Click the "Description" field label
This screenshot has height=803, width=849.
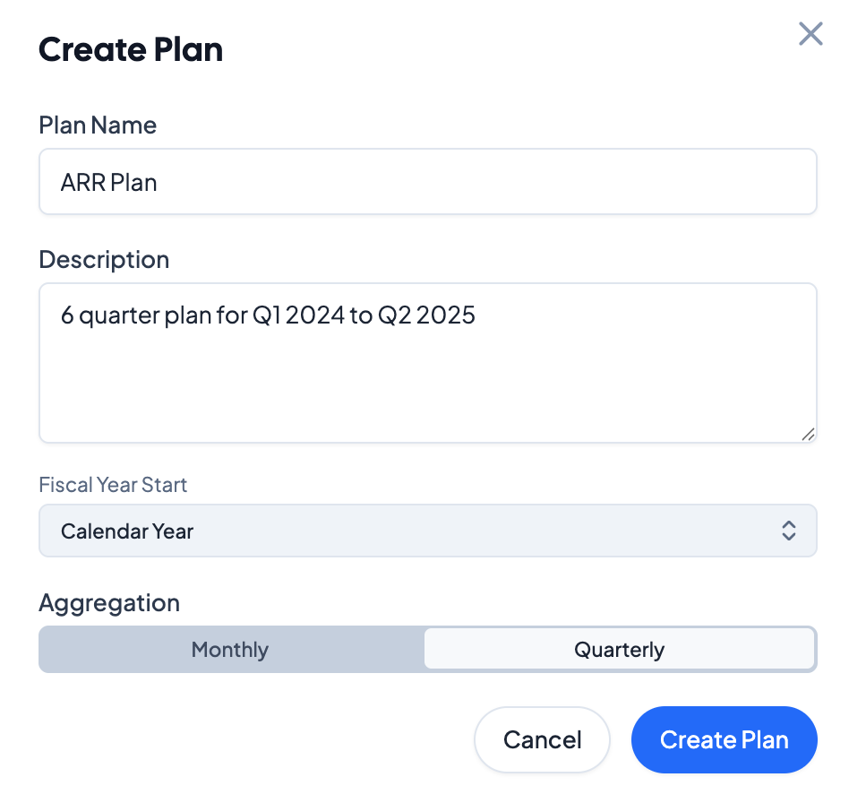coord(104,260)
